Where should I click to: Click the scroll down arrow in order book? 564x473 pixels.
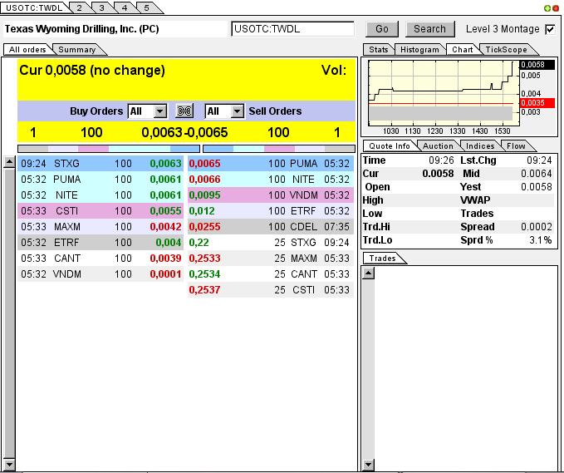pyautogui.click(x=10, y=462)
